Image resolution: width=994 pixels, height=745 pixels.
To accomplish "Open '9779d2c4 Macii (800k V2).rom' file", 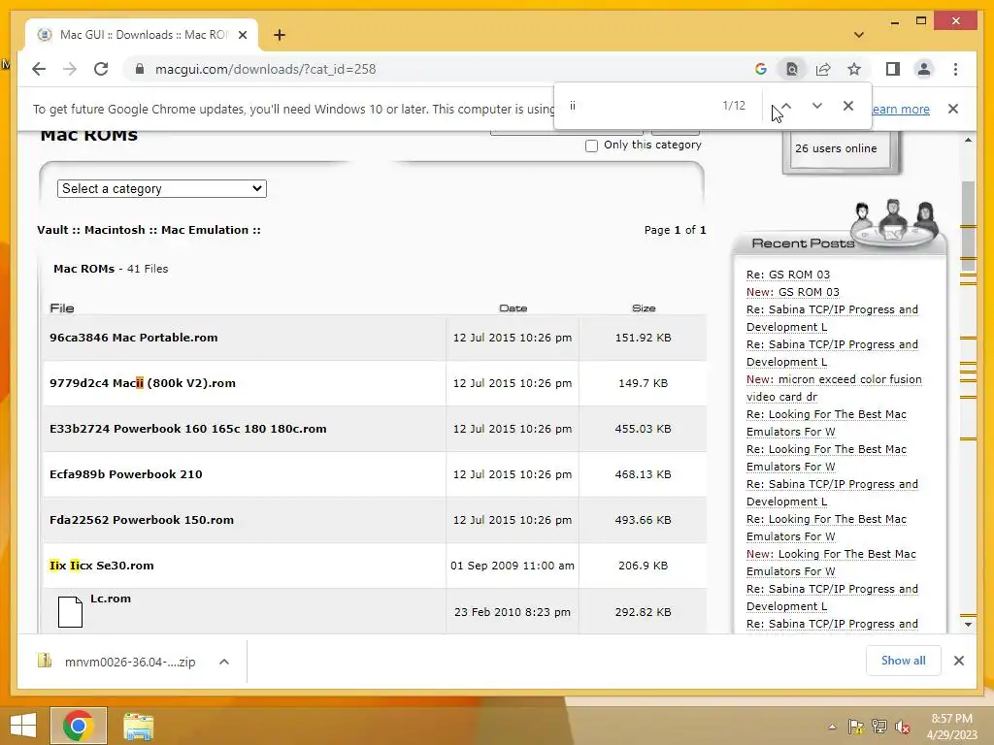I will 143,383.
